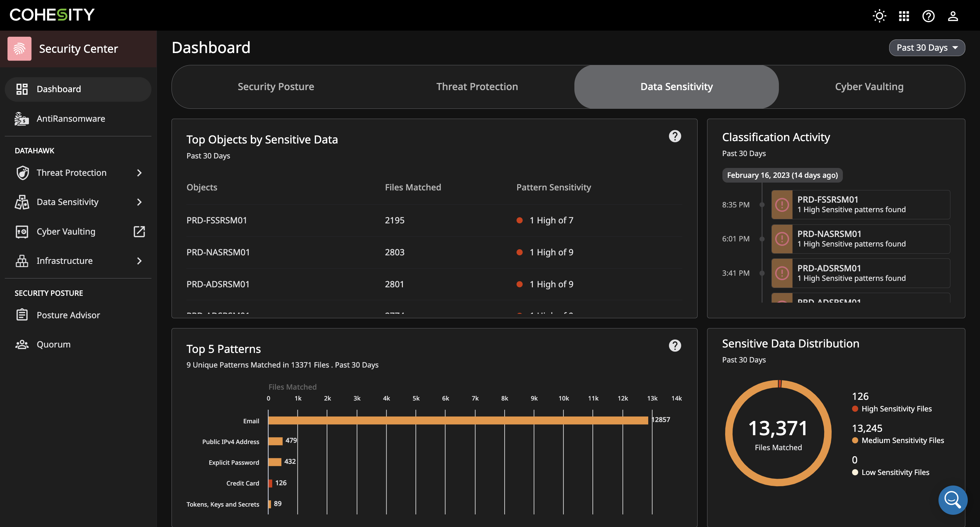Expand Infrastructure sidebar chevron
Image resolution: width=980 pixels, height=527 pixels.
click(139, 261)
